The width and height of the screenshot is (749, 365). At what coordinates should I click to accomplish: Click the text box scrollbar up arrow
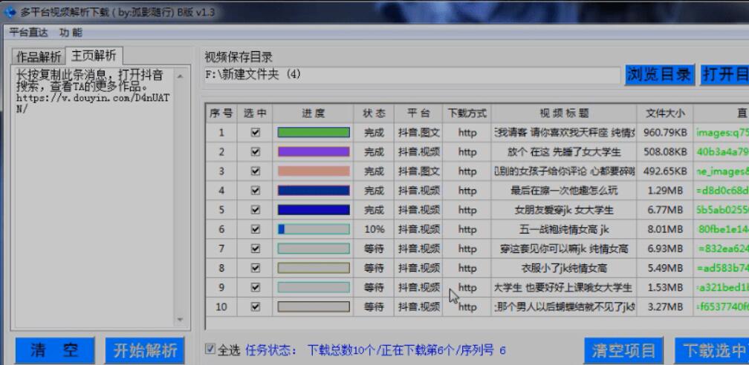click(x=180, y=76)
